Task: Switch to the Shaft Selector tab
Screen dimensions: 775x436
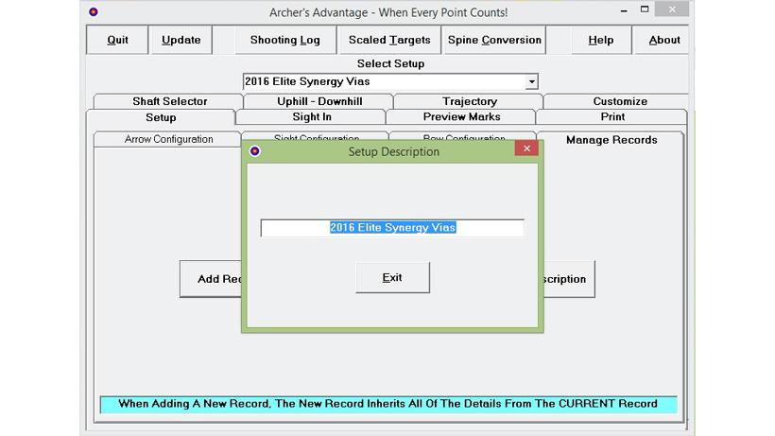Action: pyautogui.click(x=169, y=101)
